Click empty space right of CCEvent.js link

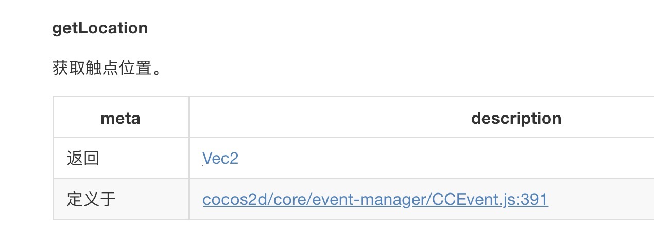click(597, 199)
